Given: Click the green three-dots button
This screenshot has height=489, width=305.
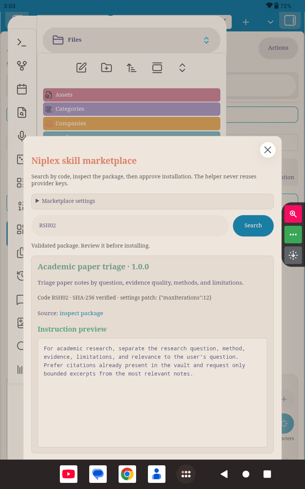Looking at the screenshot, I should tap(293, 235).
